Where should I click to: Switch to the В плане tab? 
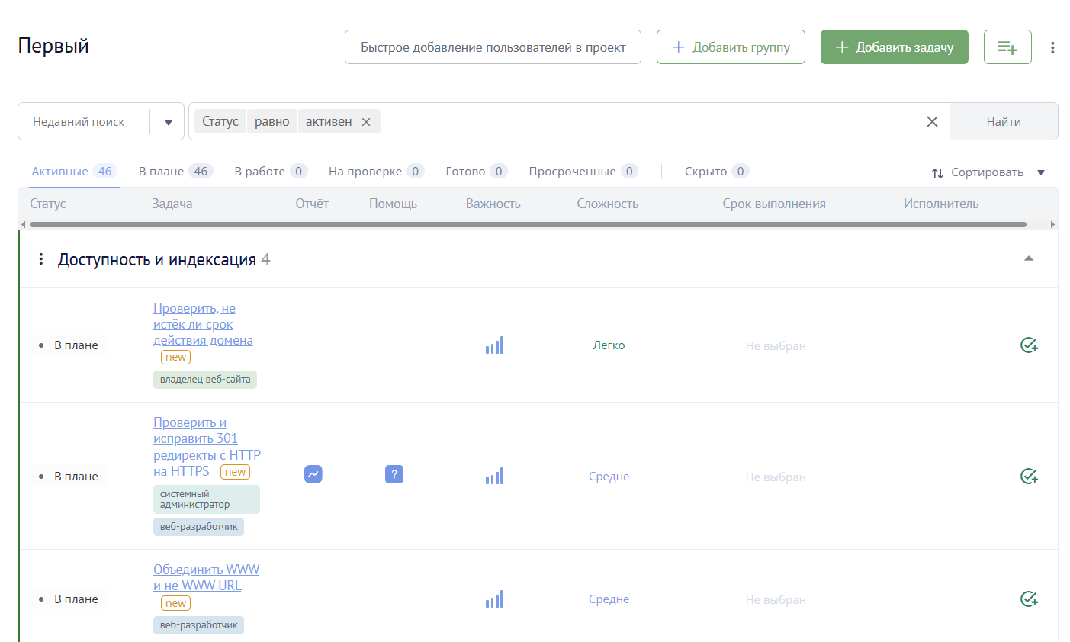tap(175, 172)
